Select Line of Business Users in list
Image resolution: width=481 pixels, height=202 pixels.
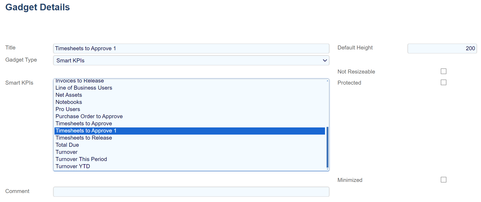click(x=84, y=88)
